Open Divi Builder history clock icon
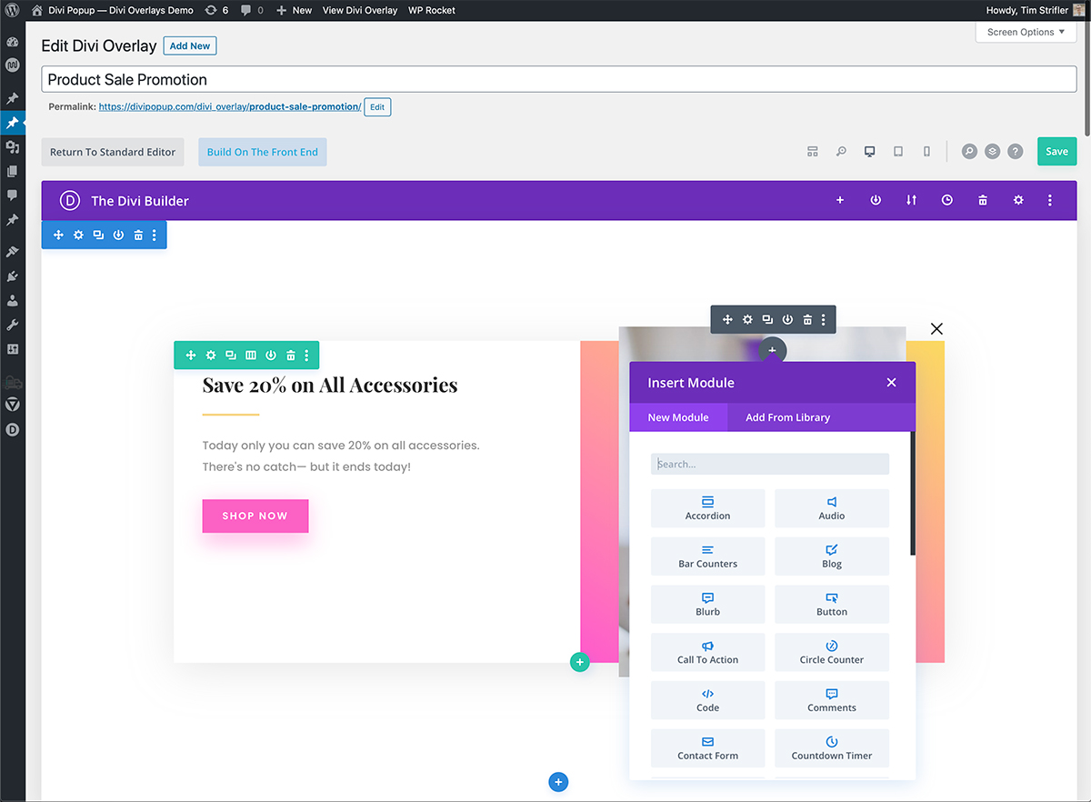Viewport: 1091px width, 802px height. pyautogui.click(x=946, y=200)
